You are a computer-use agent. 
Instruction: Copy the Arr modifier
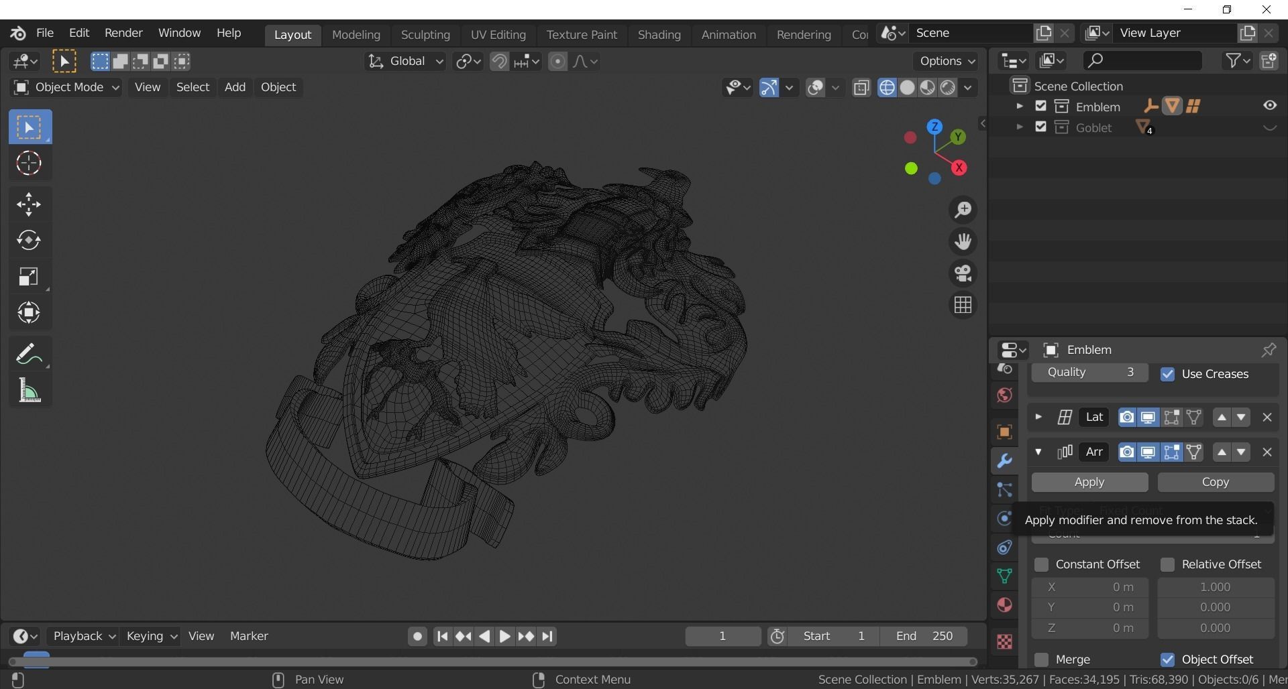coord(1216,482)
